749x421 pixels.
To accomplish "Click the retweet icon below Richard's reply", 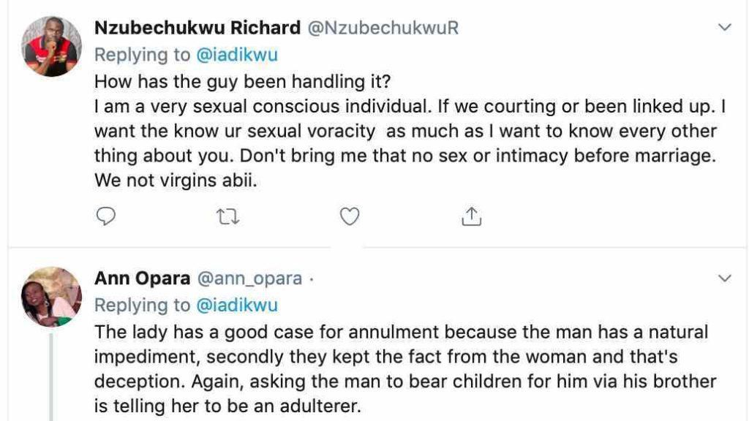I will (x=227, y=216).
